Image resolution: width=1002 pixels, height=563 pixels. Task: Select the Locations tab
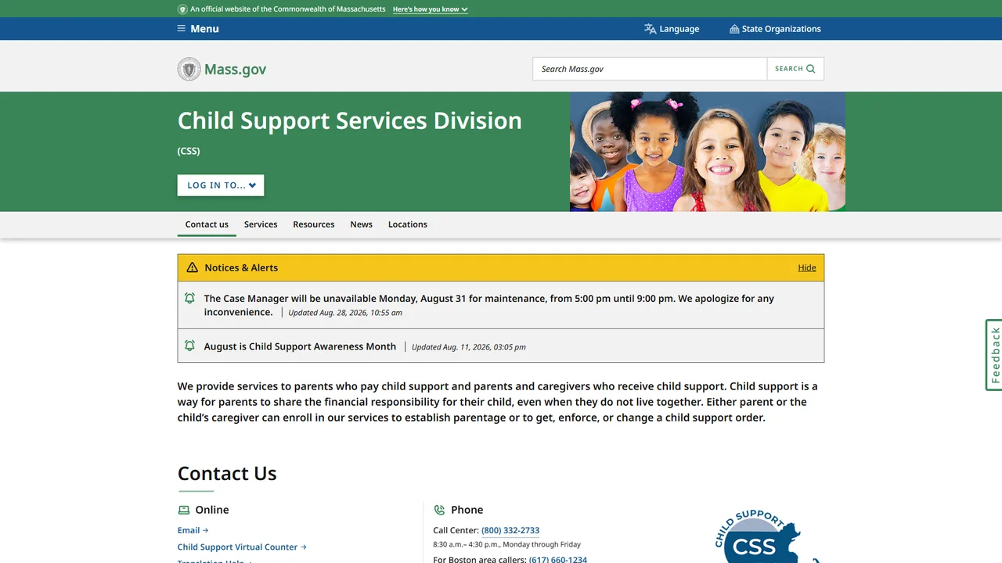coord(408,224)
